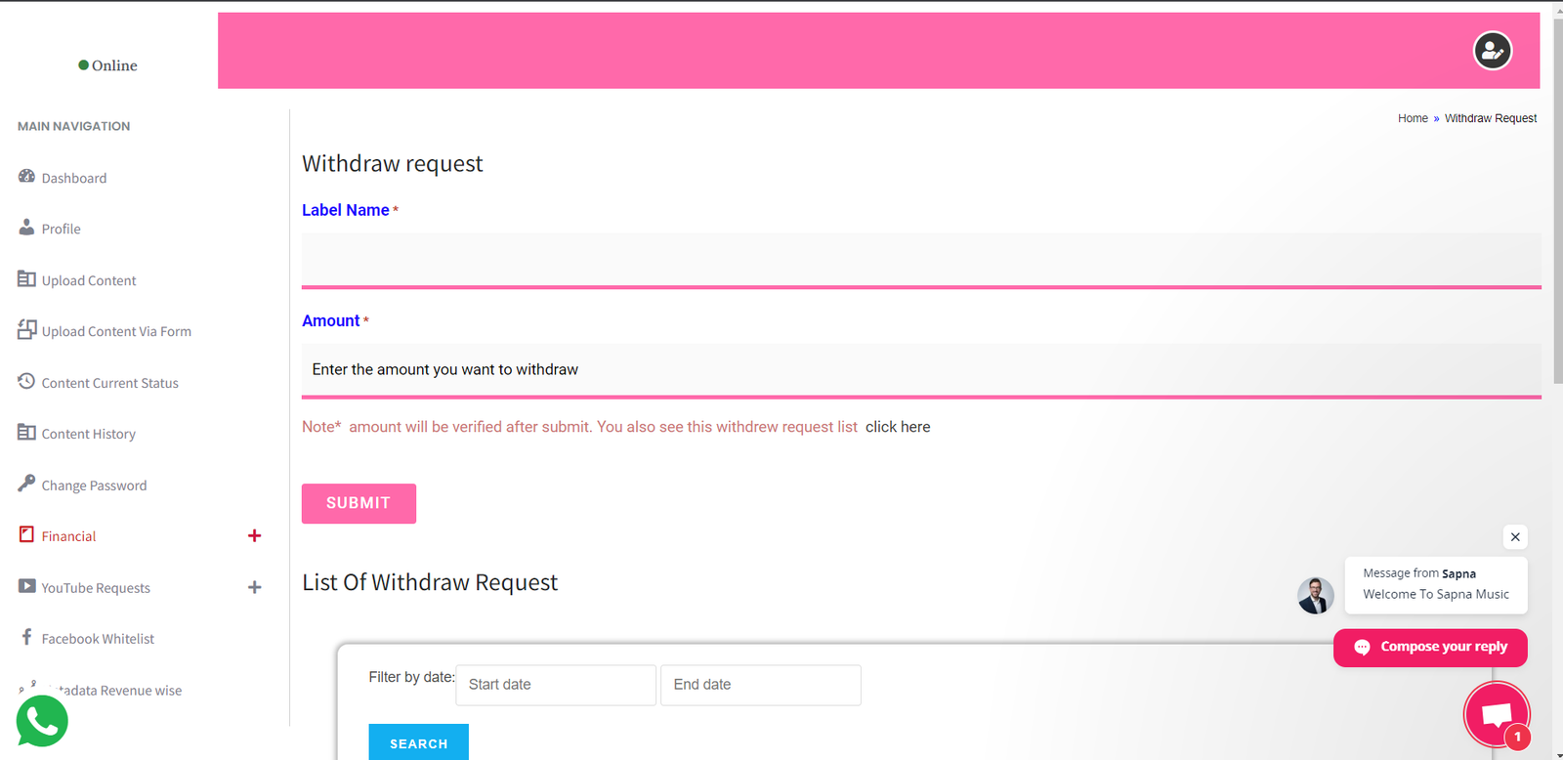Click the Facebook Whitelist icon

click(26, 637)
